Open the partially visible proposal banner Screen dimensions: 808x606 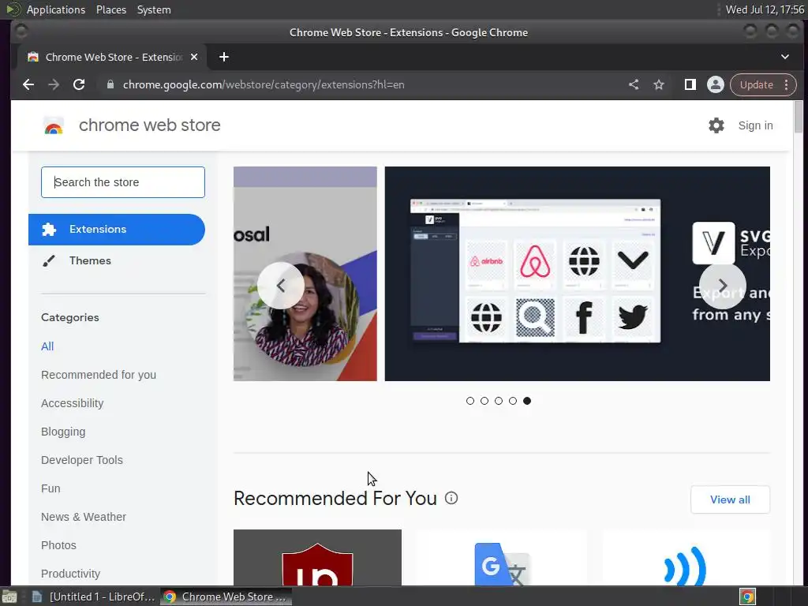[x=305, y=274]
